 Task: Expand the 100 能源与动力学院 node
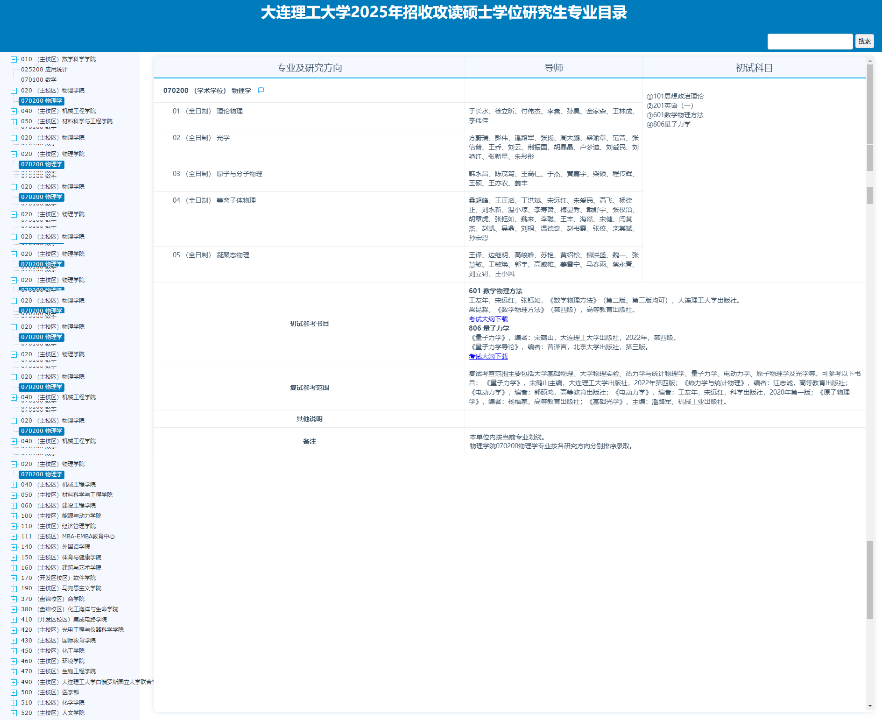point(14,516)
